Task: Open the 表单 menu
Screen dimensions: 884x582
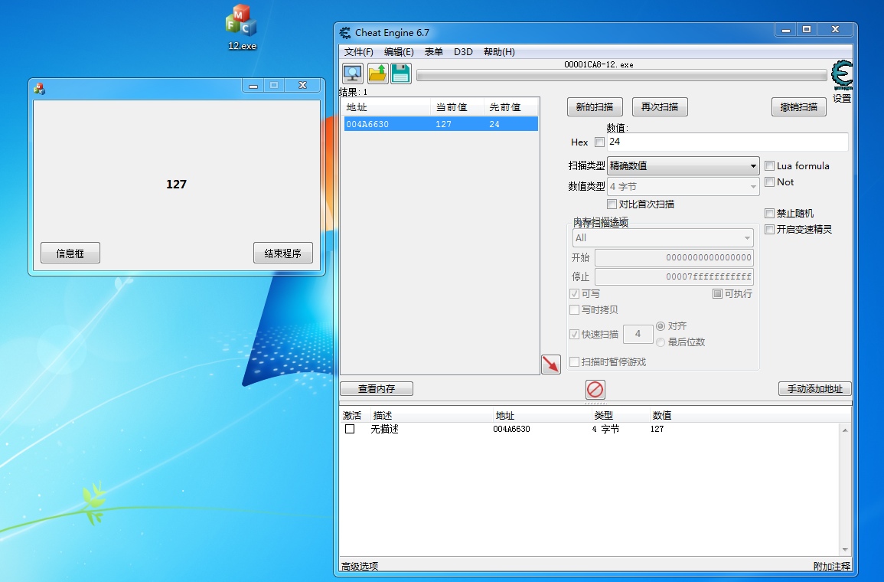Action: click(433, 52)
